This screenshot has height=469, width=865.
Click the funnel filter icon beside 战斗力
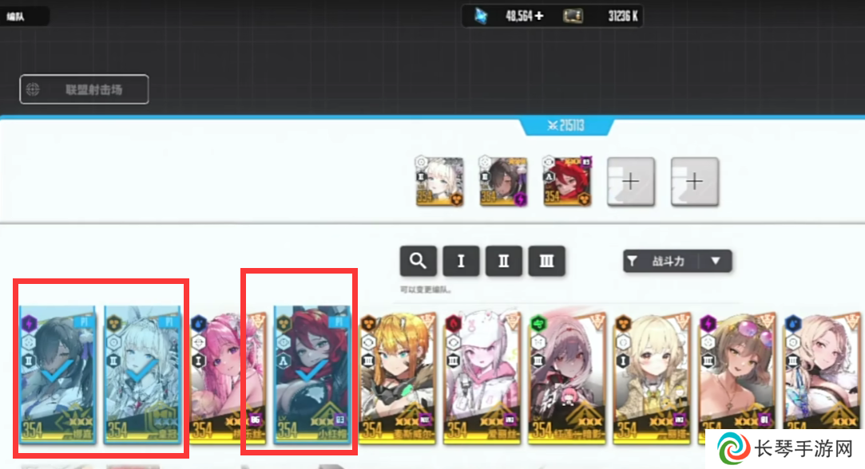pos(633,261)
